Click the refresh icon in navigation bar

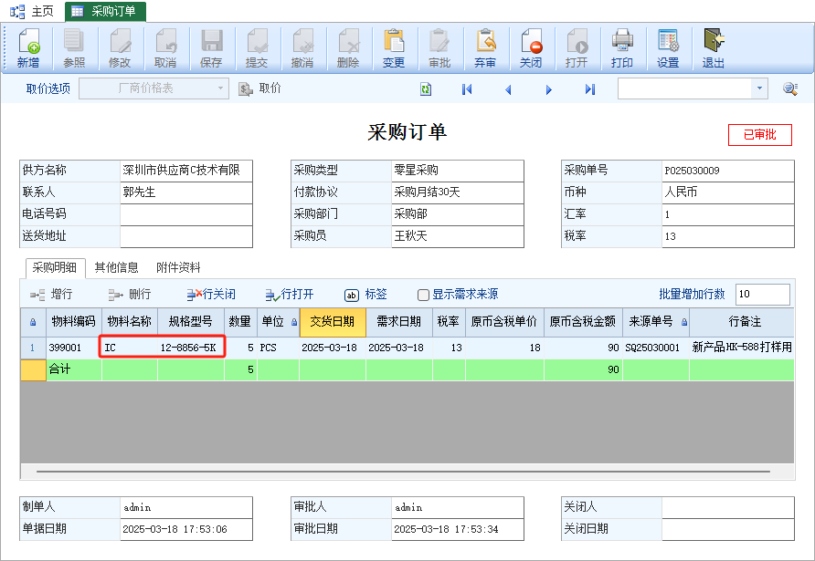coord(426,88)
